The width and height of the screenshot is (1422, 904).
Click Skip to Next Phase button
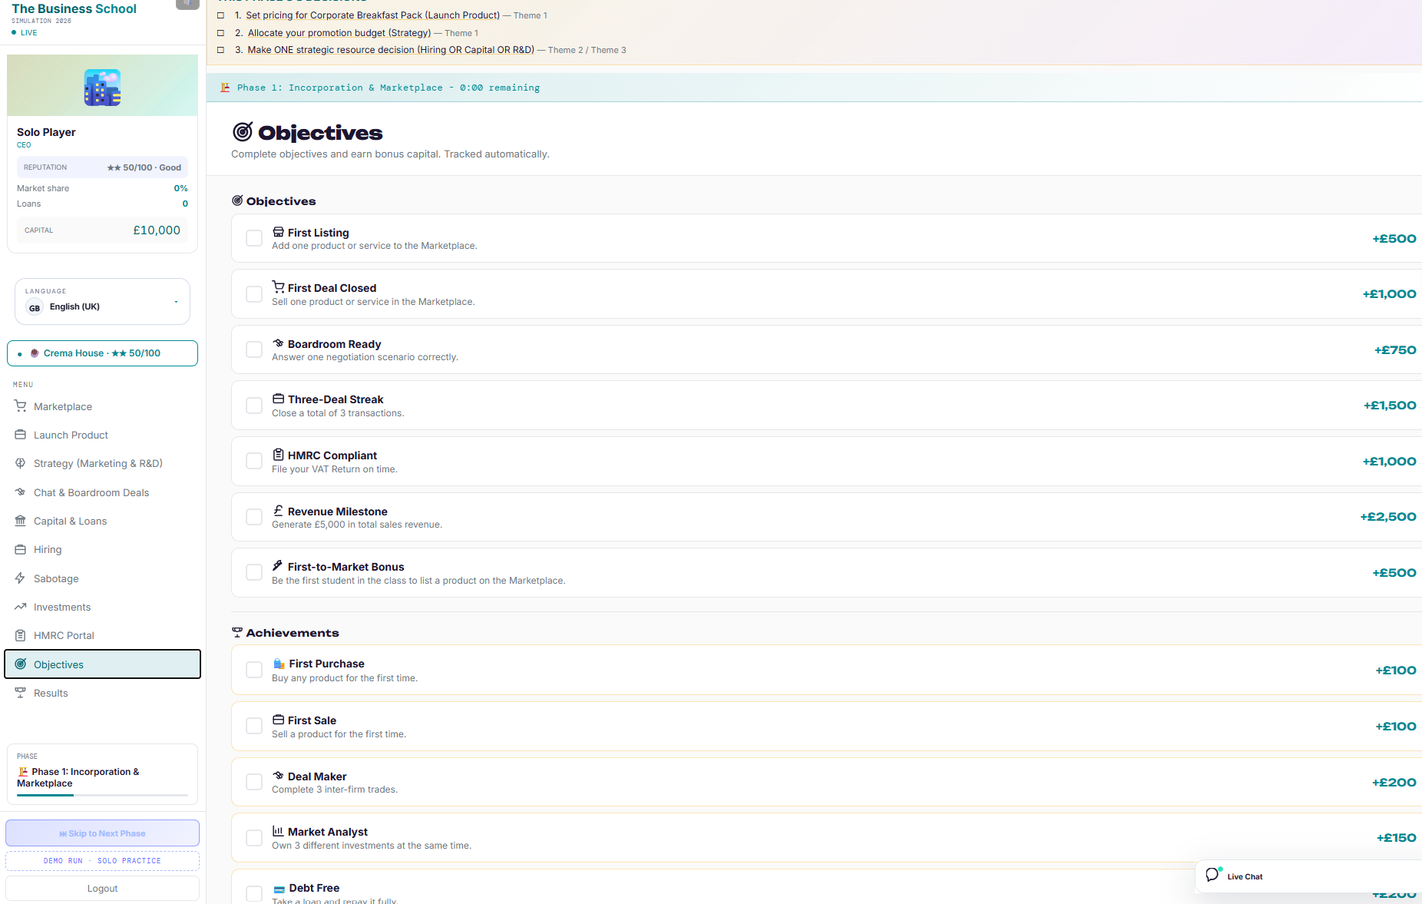[x=102, y=833]
